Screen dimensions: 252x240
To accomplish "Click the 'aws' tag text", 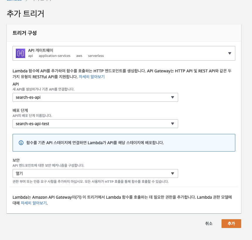I will (79, 56).
